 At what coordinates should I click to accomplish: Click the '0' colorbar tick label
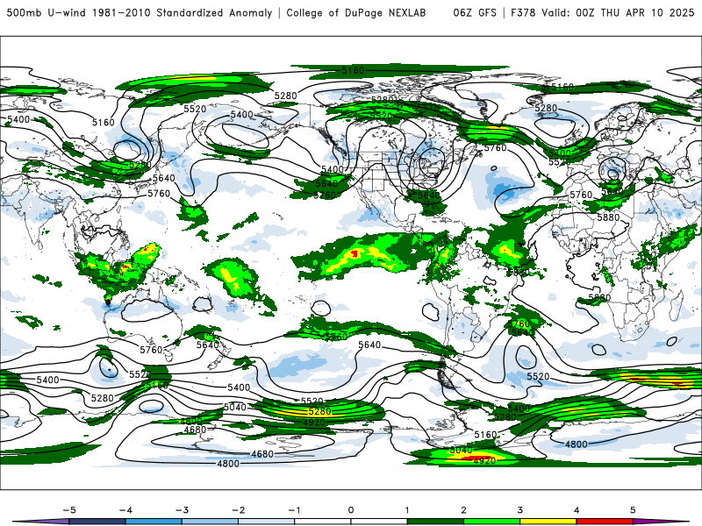coord(351,510)
